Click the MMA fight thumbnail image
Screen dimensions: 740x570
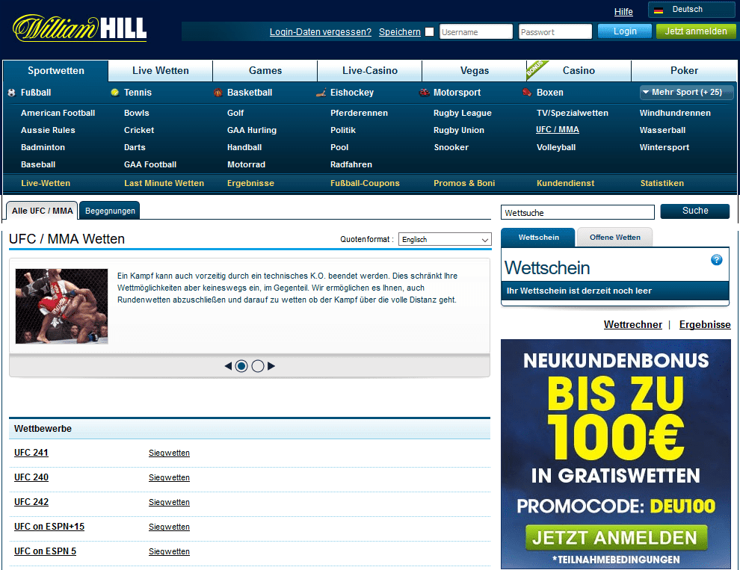(x=61, y=306)
